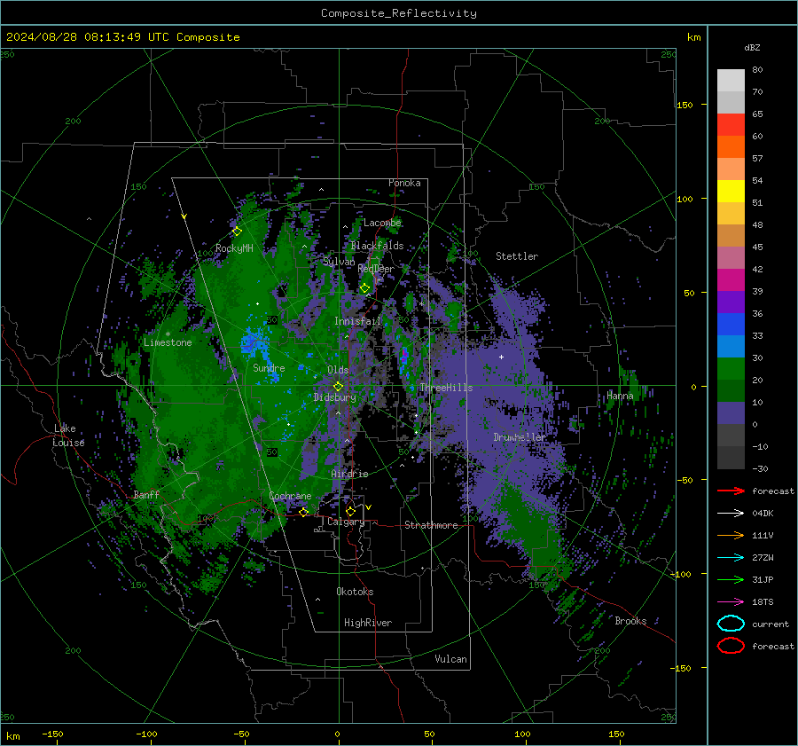Click the HighRiver town label
Viewport: 798px width, 746px height.
pos(367,623)
